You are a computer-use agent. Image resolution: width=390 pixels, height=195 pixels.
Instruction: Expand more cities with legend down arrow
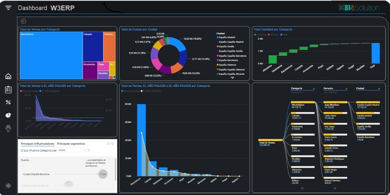click(232, 78)
